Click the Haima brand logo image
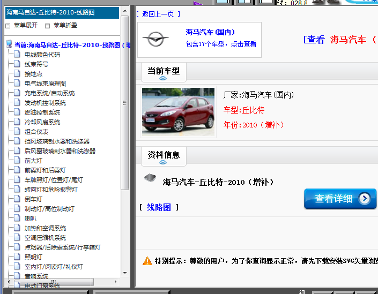This screenshot has width=378, height=294. coord(155,39)
